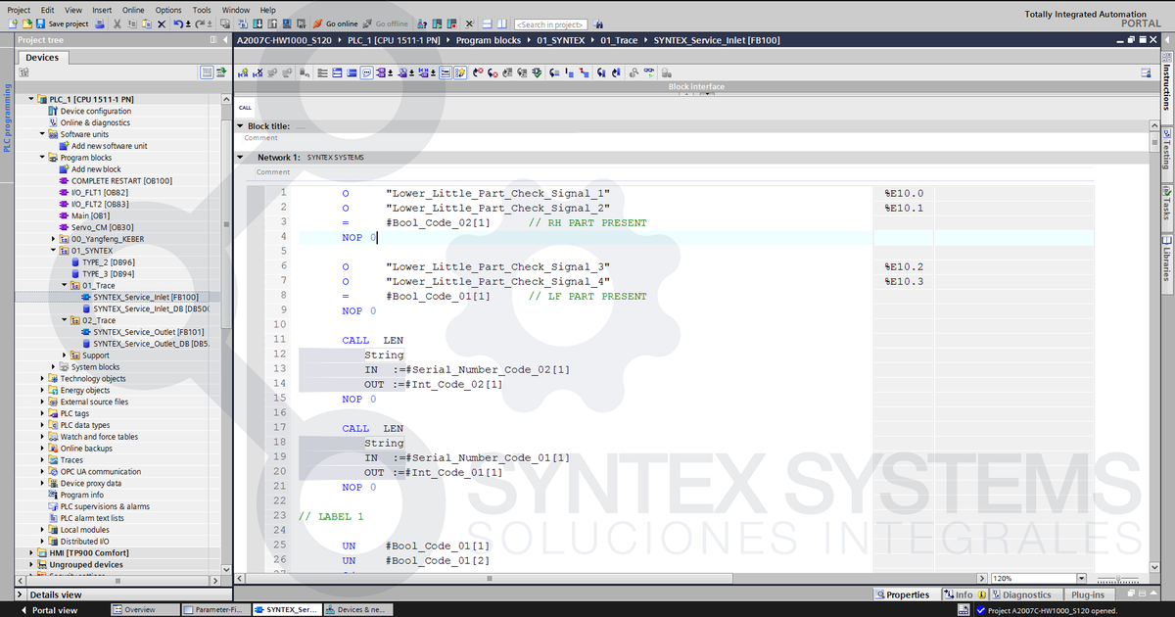This screenshot has height=617, width=1175.
Task: Select the Devices tab in Project tree
Action: point(41,58)
